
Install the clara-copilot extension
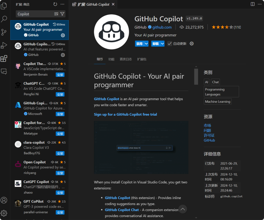60,154
